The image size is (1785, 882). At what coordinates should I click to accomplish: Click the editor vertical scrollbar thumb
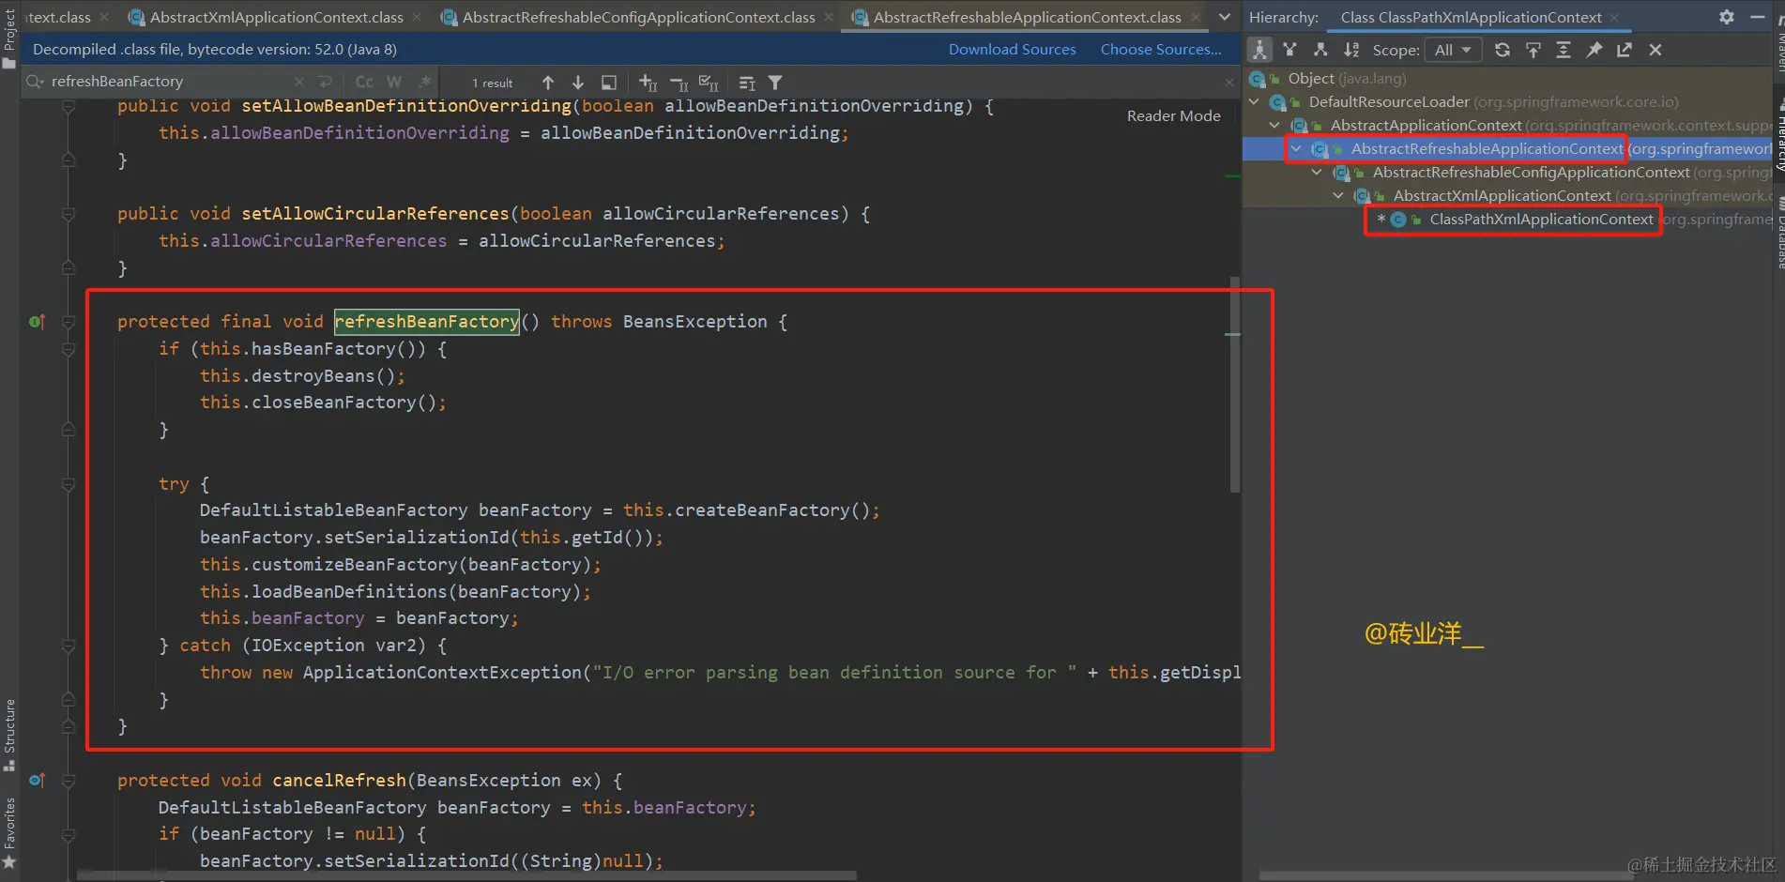[x=1235, y=385]
